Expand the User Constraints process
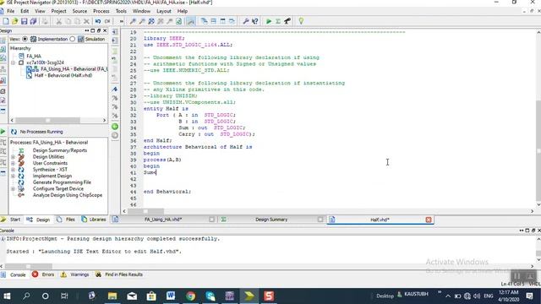Screen dimensions: 541x304 pyautogui.click(x=13, y=163)
